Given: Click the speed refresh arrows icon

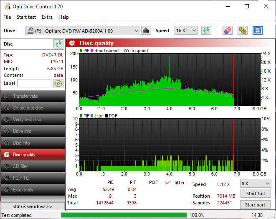Looking at the screenshot, I should tap(206, 31).
